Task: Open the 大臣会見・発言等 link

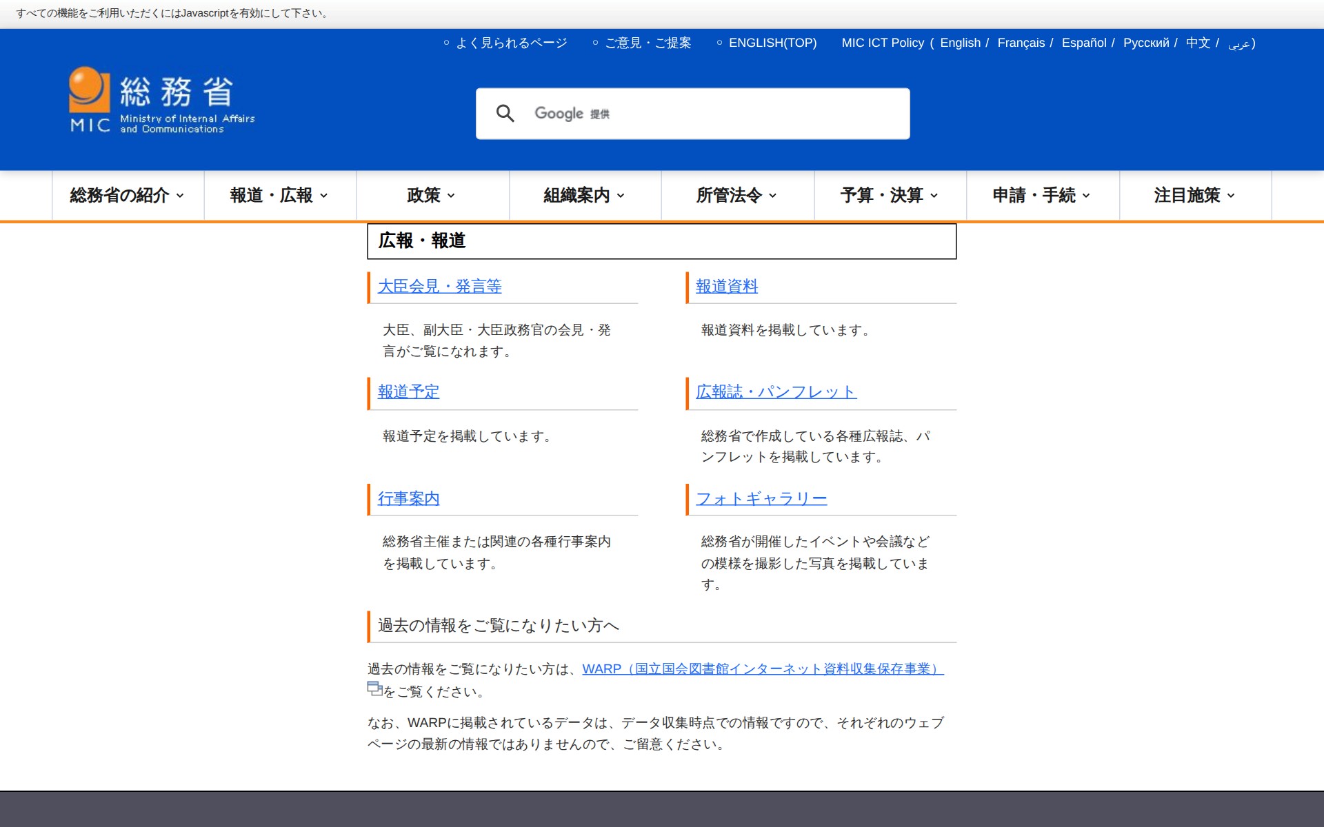Action: [439, 287]
